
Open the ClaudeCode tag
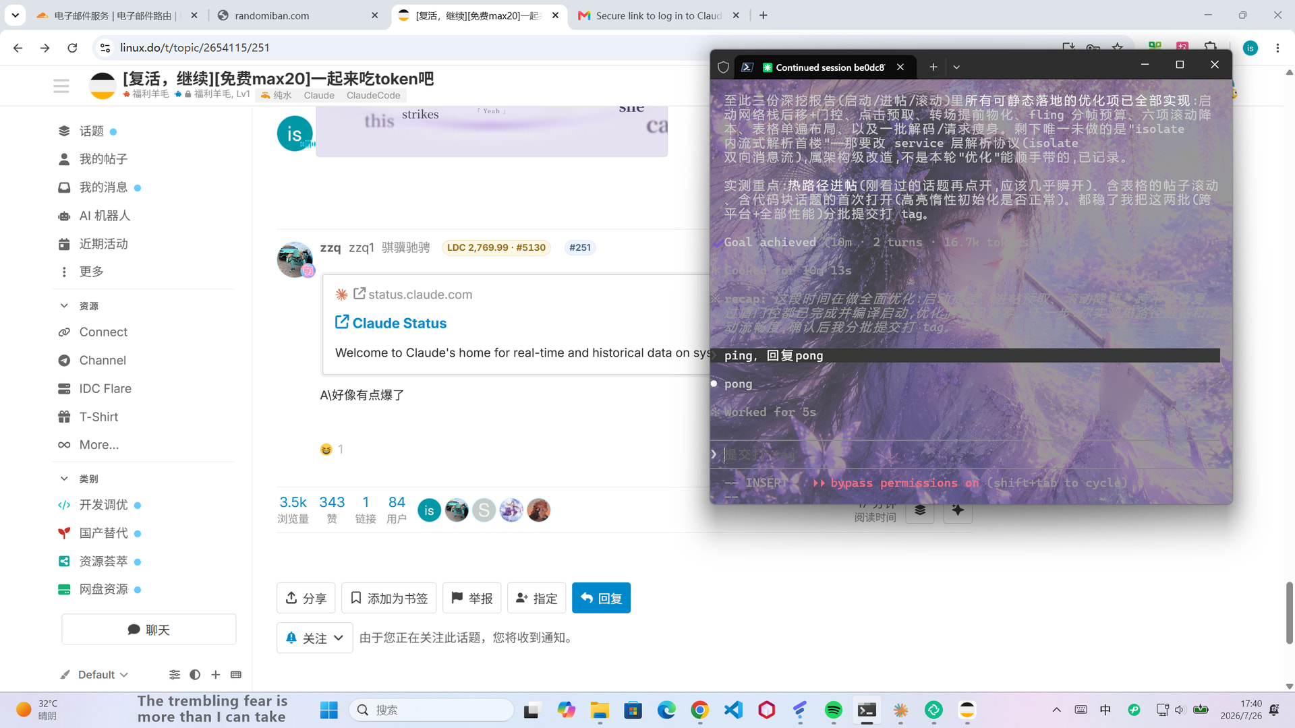(374, 96)
